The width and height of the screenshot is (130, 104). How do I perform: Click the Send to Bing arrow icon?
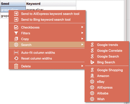tap(16, 19)
